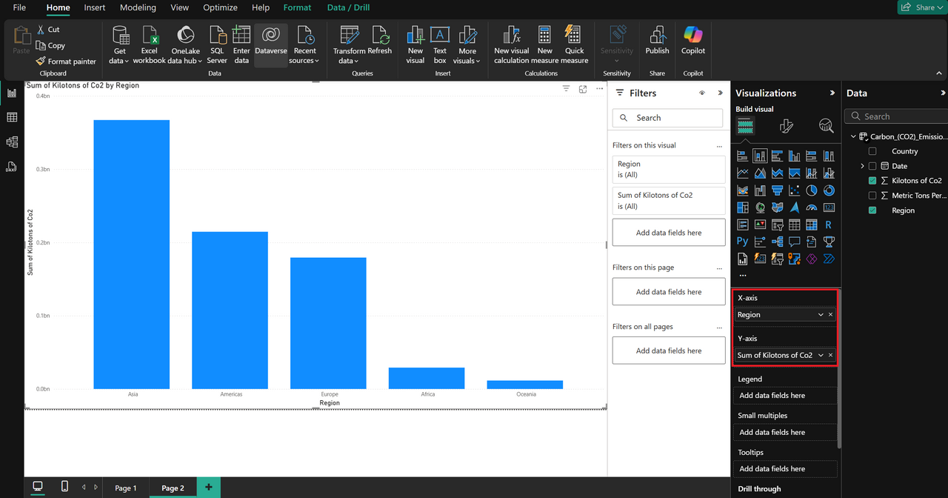Open the Get data dropdown
Image resolution: width=948 pixels, height=498 pixels.
pos(119,44)
